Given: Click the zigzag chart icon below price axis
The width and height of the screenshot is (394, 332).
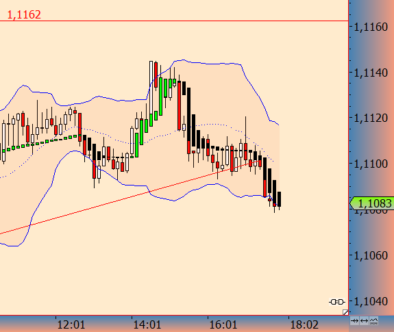Looking at the screenshot, I should coord(373,321).
